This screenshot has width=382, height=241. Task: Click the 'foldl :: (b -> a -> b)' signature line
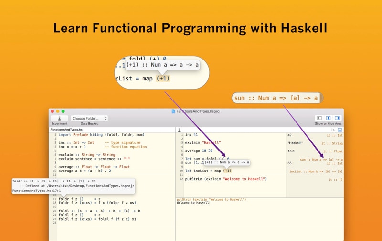[99, 211]
